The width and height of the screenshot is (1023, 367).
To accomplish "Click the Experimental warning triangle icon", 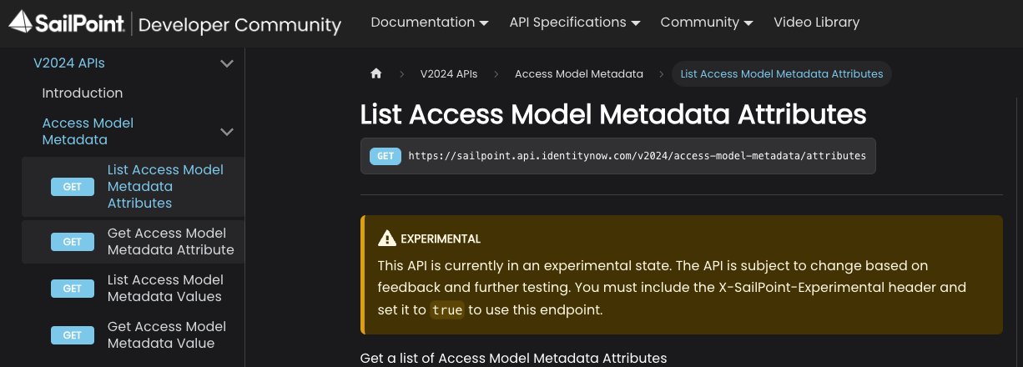I will coord(387,239).
